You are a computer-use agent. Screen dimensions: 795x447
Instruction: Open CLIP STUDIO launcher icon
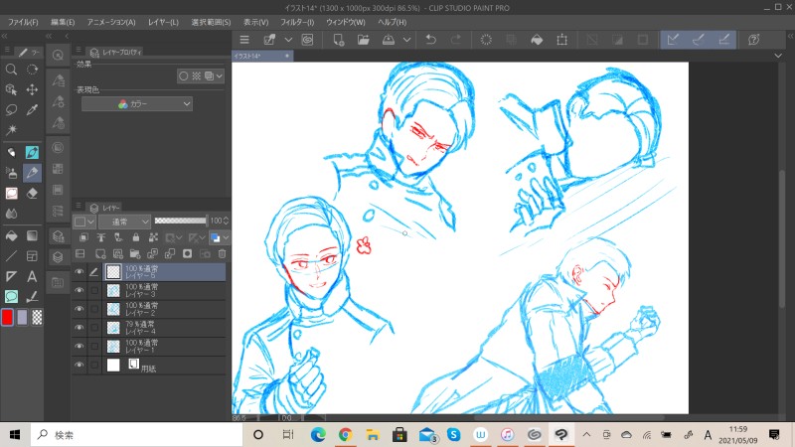[x=307, y=40]
